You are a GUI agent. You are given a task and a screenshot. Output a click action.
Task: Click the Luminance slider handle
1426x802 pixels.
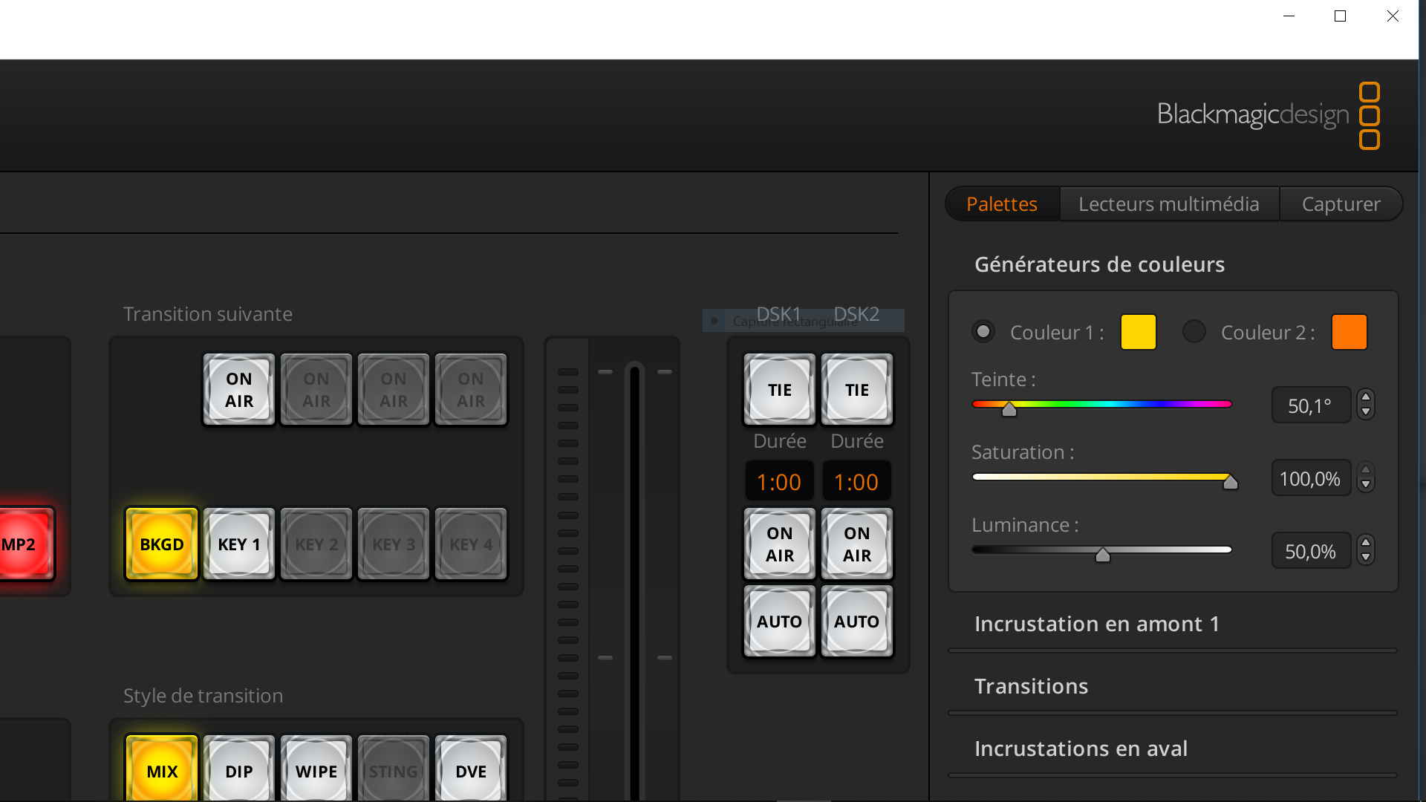click(1103, 554)
